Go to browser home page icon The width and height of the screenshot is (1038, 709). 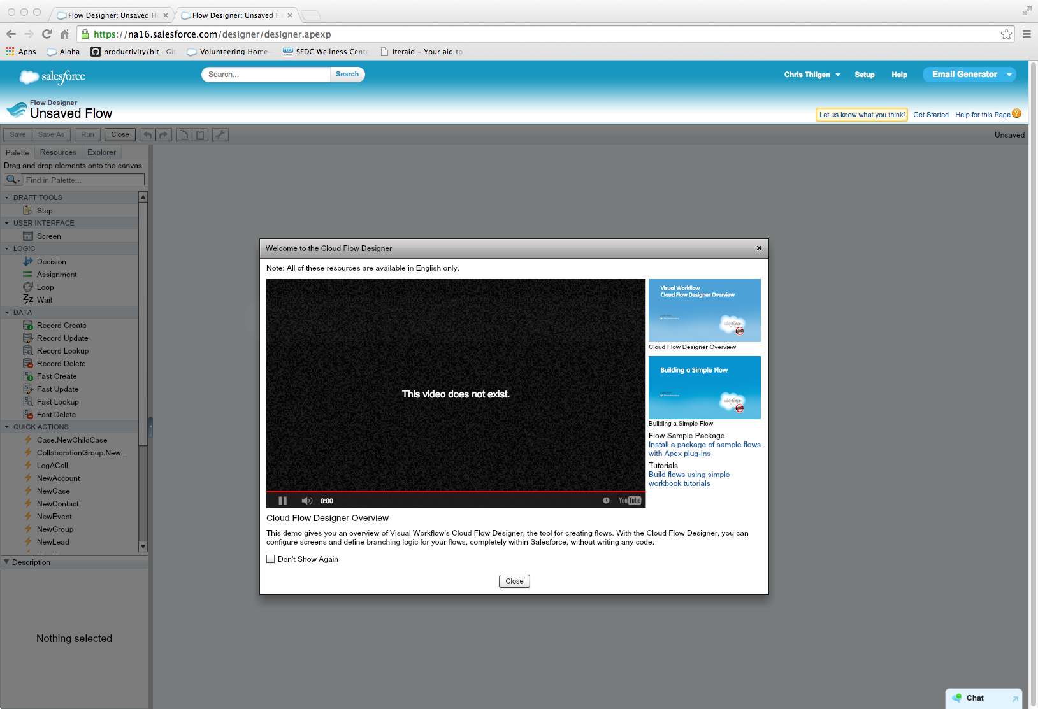click(x=64, y=34)
